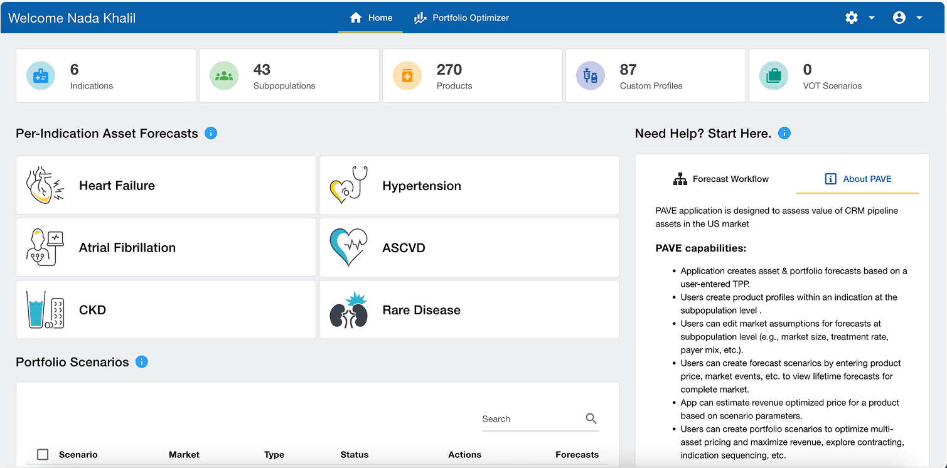Click the VOT Scenarios briefcase icon

tap(773, 75)
